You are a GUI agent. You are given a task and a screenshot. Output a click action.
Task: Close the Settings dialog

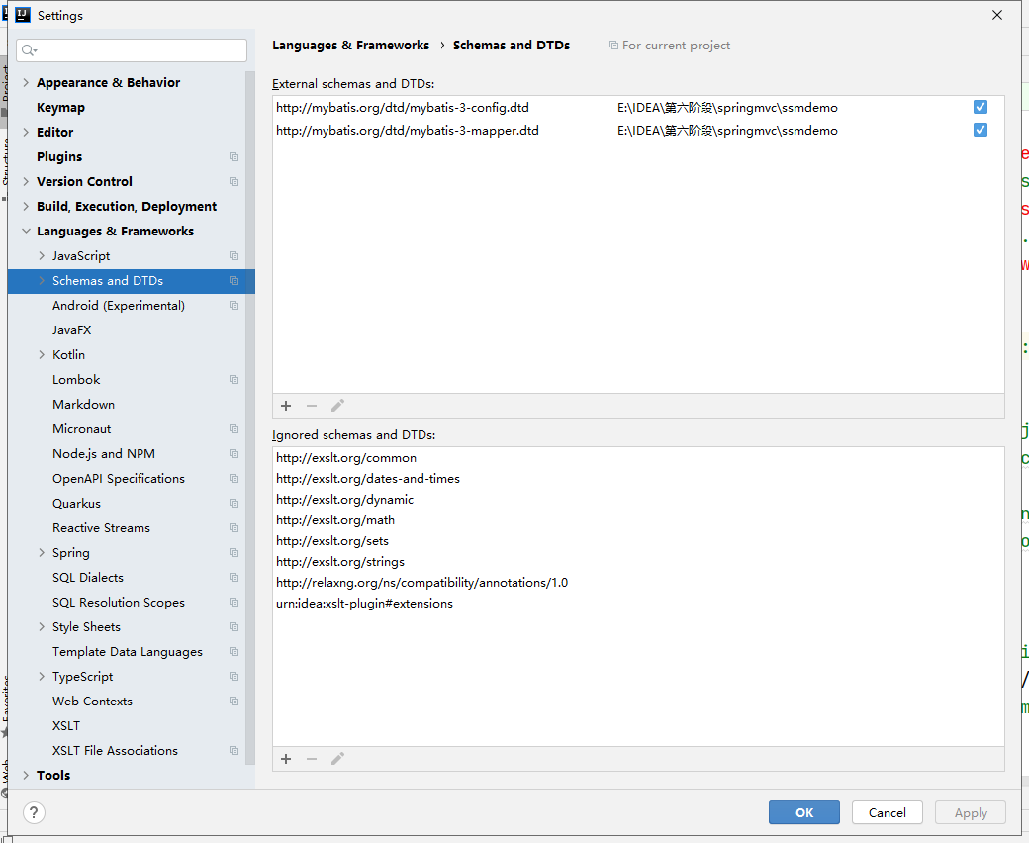click(x=997, y=15)
